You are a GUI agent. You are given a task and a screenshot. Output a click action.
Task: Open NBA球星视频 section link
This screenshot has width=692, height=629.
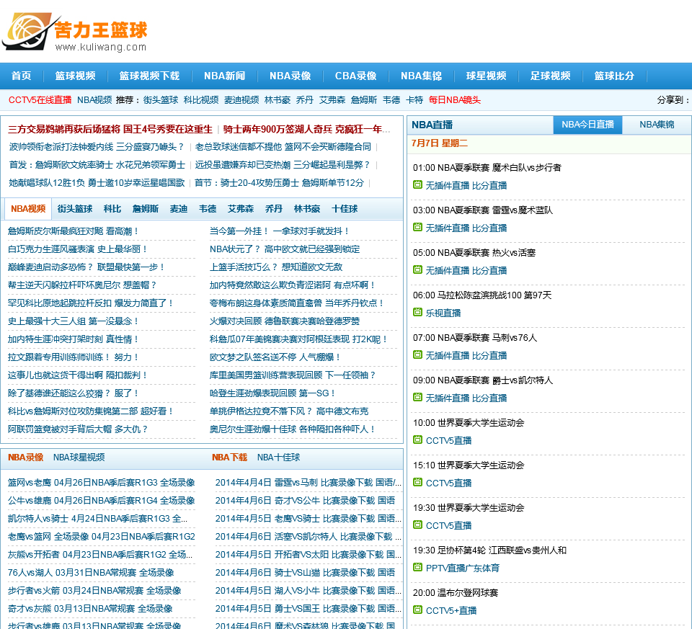point(79,458)
